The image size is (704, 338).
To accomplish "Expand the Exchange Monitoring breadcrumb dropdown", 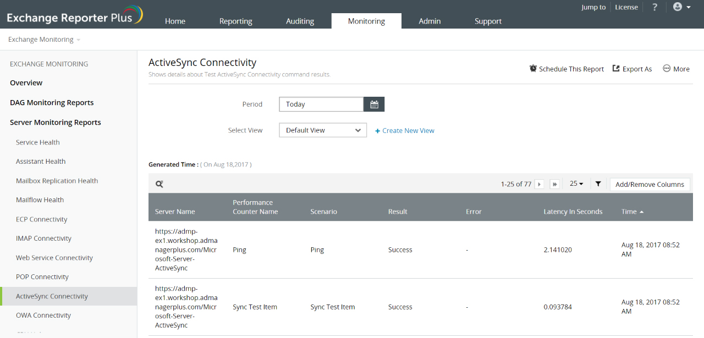I will tap(45, 40).
